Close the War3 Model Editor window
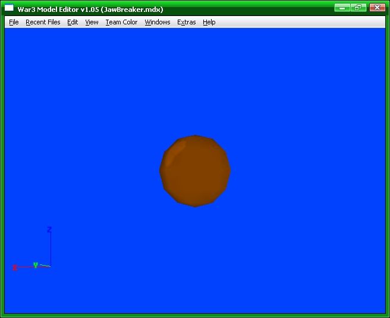 tap(378, 8)
